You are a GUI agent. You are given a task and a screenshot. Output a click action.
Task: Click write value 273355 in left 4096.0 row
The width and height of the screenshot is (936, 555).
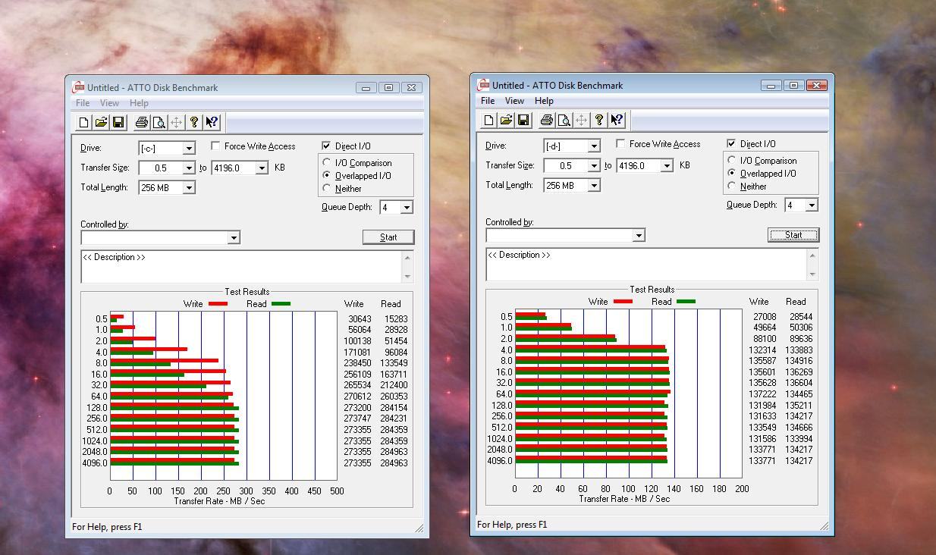(357, 463)
